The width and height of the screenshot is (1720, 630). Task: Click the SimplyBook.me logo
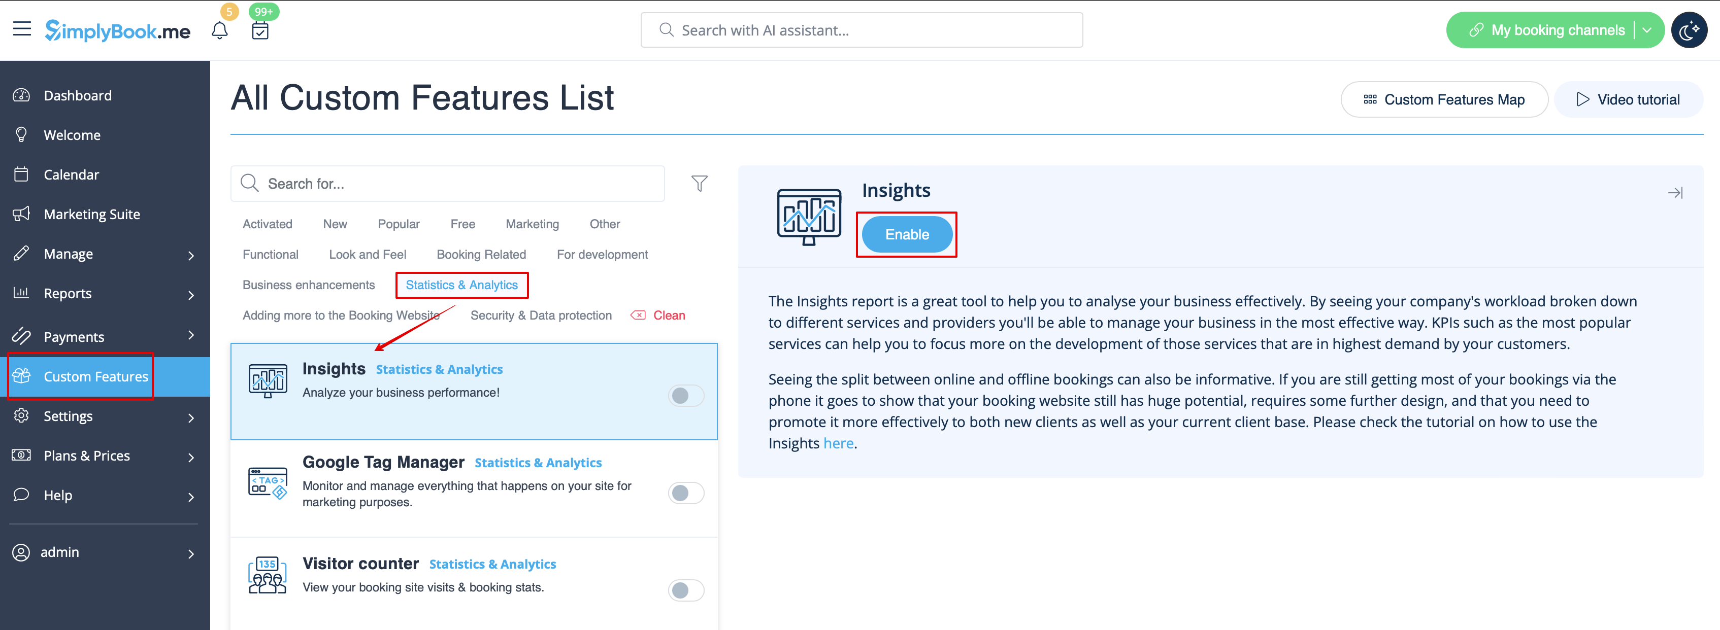[x=117, y=31]
